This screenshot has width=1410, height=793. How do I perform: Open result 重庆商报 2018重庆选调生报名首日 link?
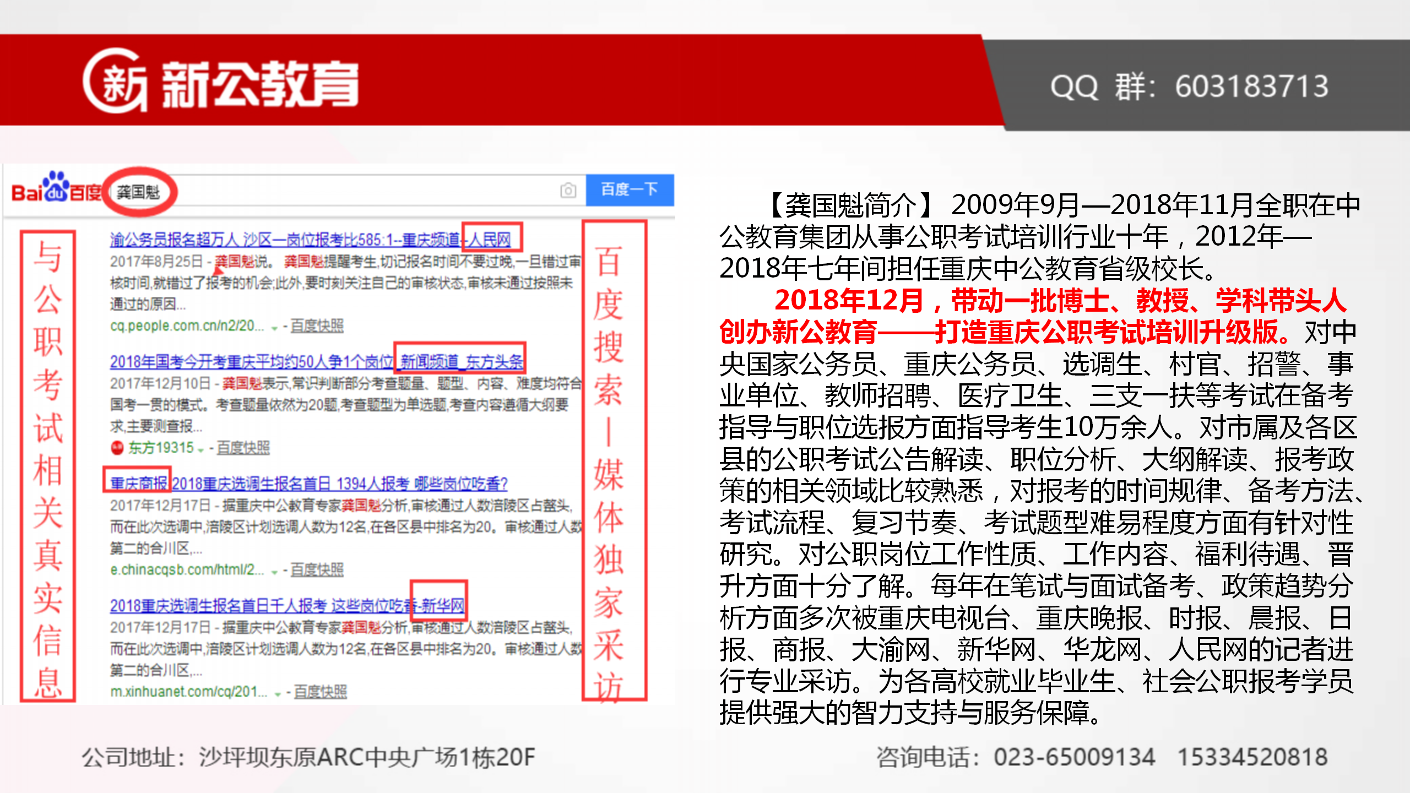coord(308,484)
